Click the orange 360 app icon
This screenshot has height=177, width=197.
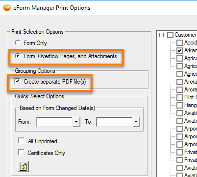tap(7, 7)
